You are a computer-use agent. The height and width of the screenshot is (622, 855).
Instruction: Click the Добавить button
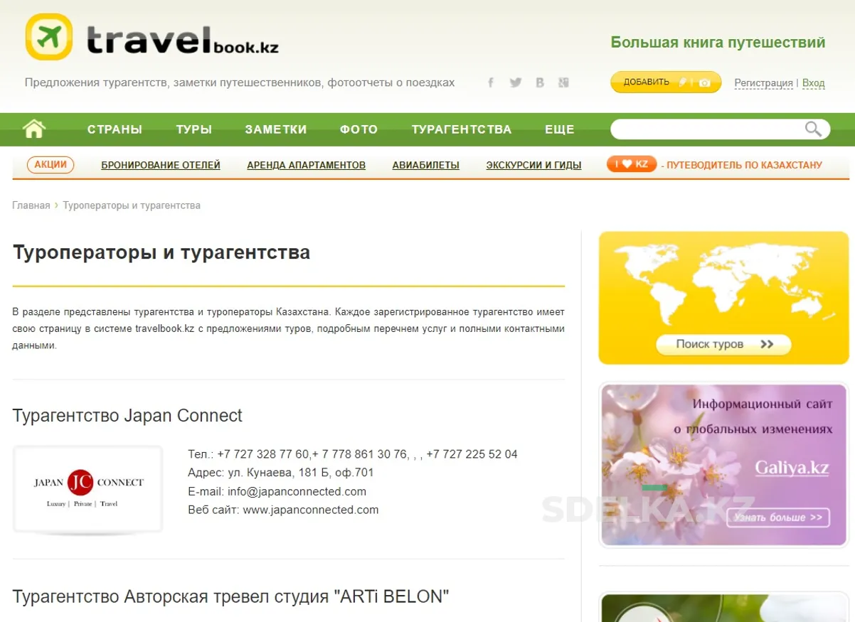666,82
